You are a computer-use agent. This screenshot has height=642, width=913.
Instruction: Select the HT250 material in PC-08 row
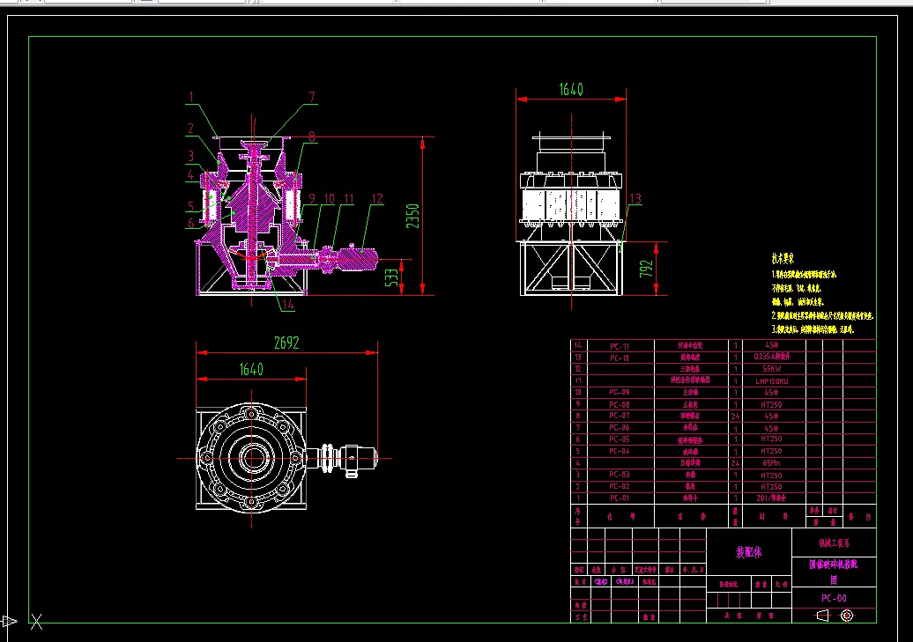click(771, 404)
